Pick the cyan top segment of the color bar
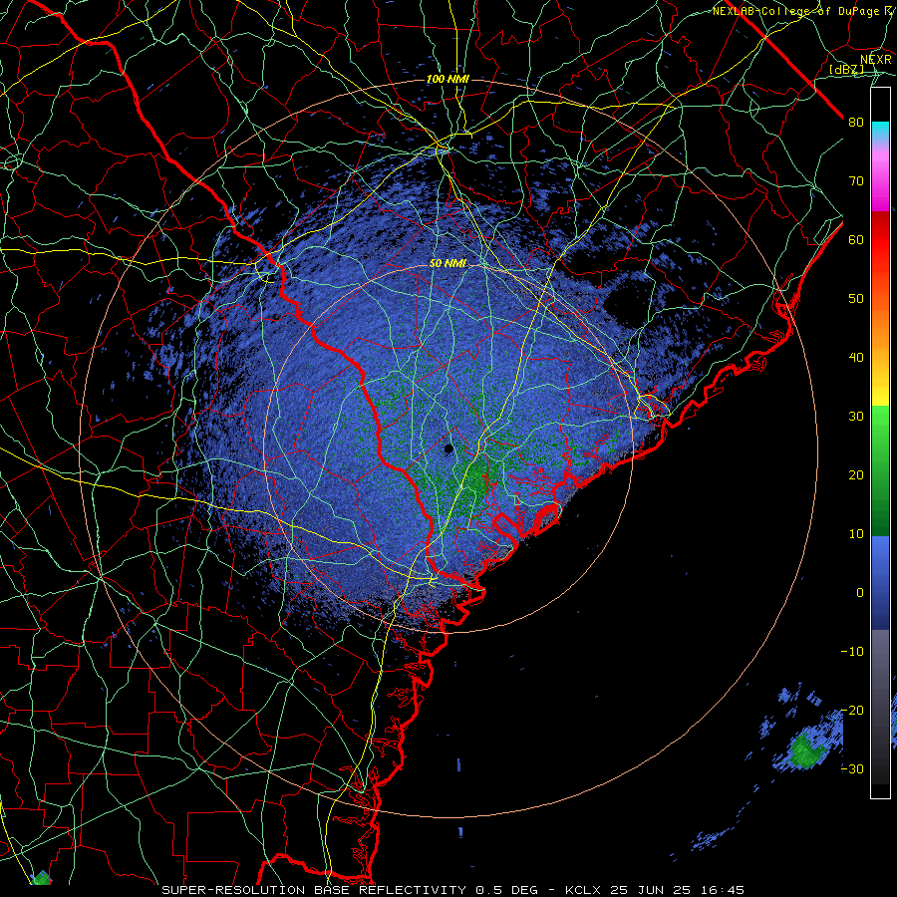Image resolution: width=897 pixels, height=897 pixels. point(880,132)
